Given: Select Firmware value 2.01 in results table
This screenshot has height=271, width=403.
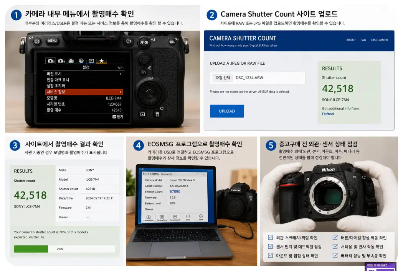Looking at the screenshot, I should [x=88, y=208].
